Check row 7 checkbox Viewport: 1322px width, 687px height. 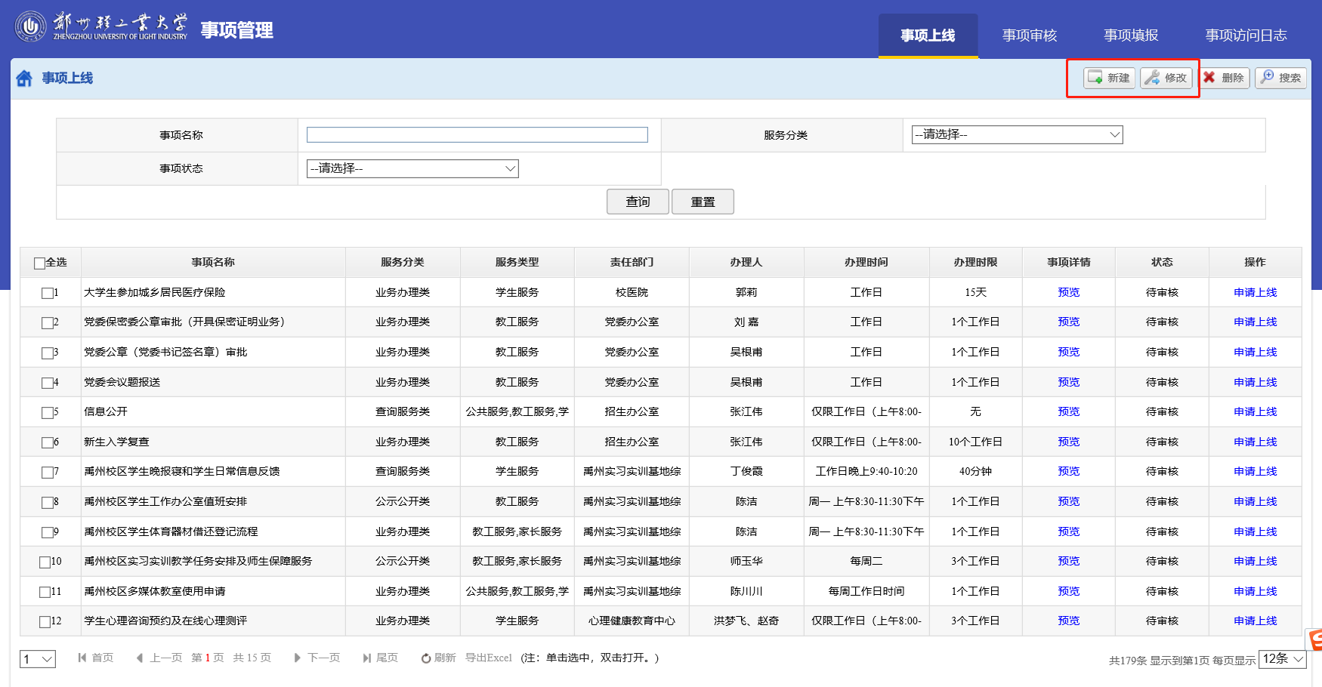click(47, 473)
